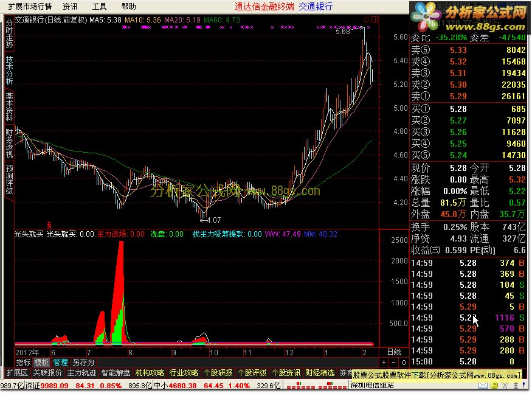The image size is (532, 393).
Task: Click the 卖① ask price 5.29
Action: pos(458,96)
